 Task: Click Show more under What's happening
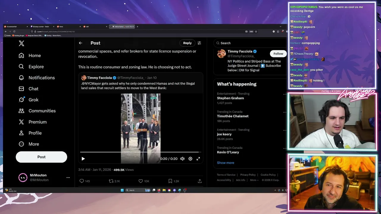click(225, 163)
